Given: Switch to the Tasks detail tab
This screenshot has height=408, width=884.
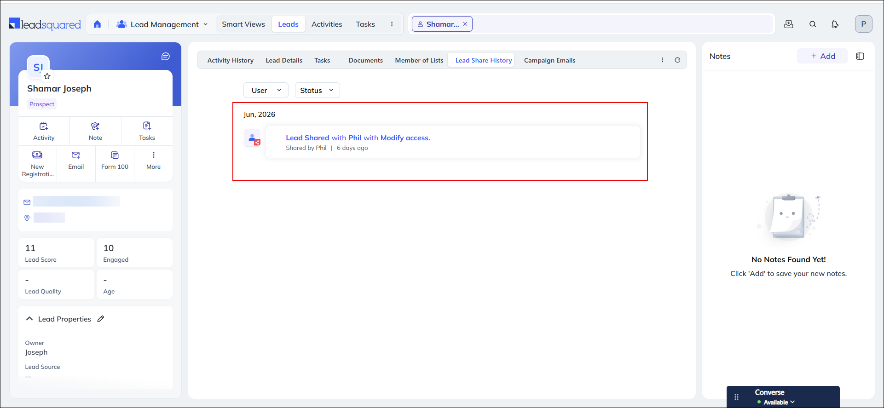Looking at the screenshot, I should 322,60.
